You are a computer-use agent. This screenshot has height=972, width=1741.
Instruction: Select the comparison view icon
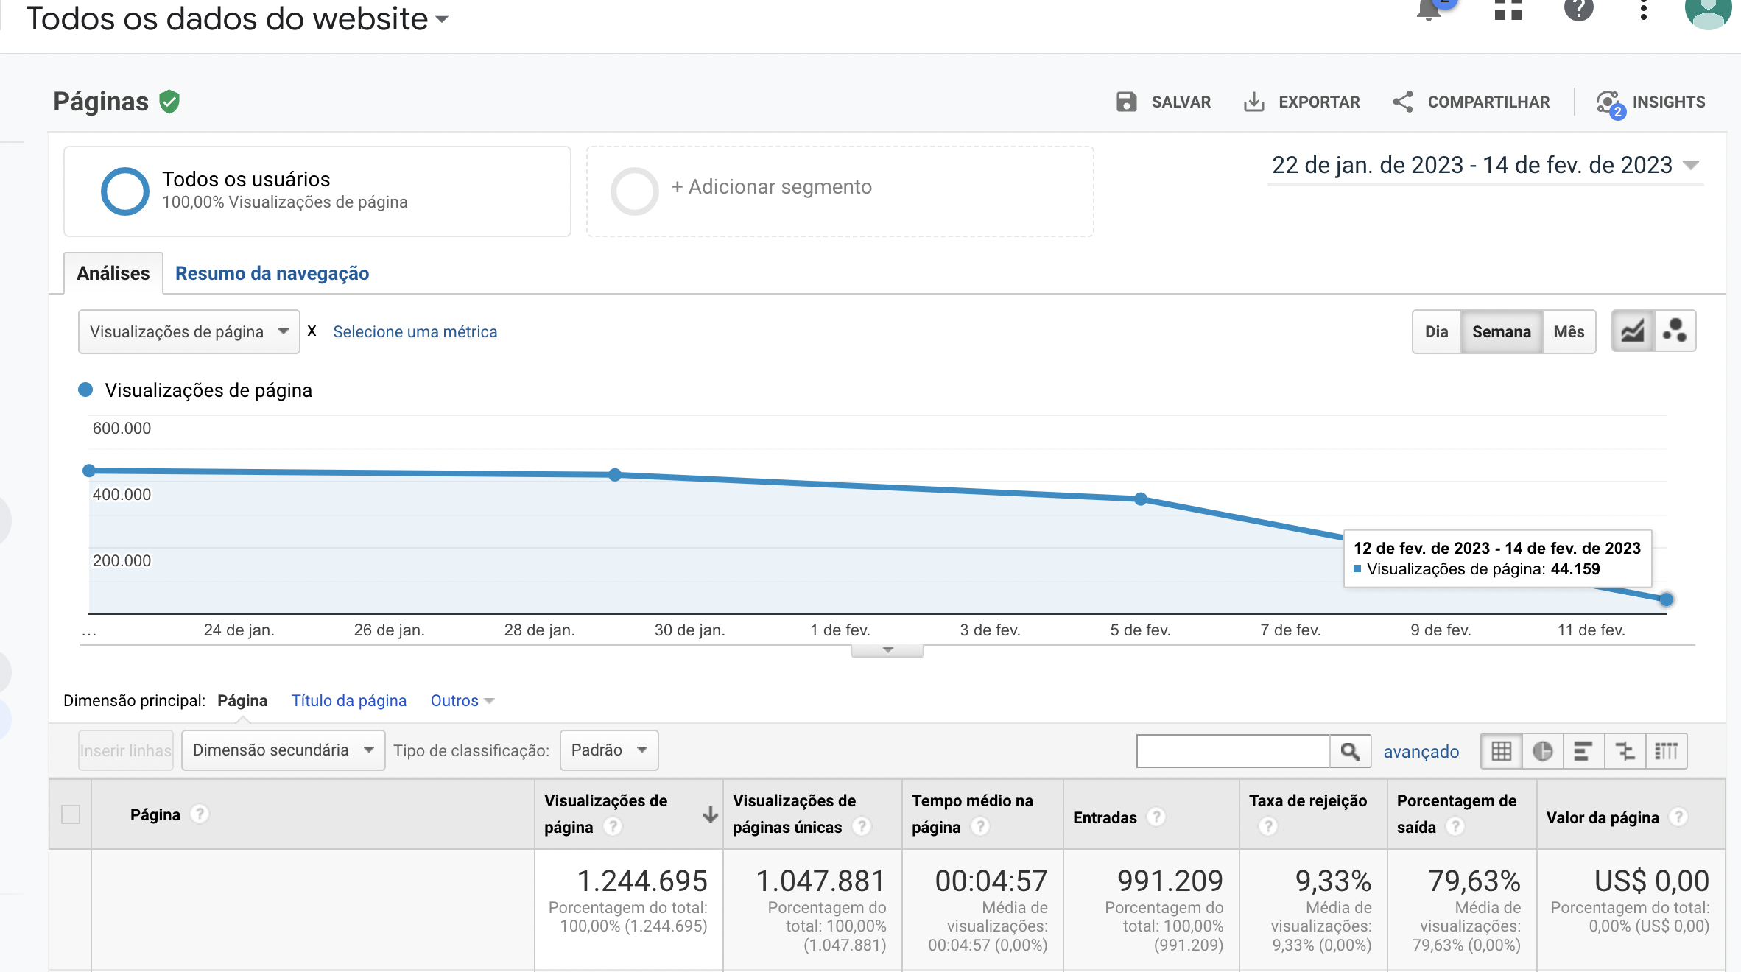pos(1625,751)
